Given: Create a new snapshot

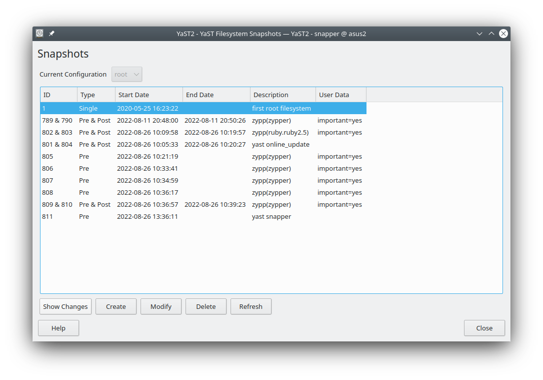Looking at the screenshot, I should pyautogui.click(x=115, y=306).
